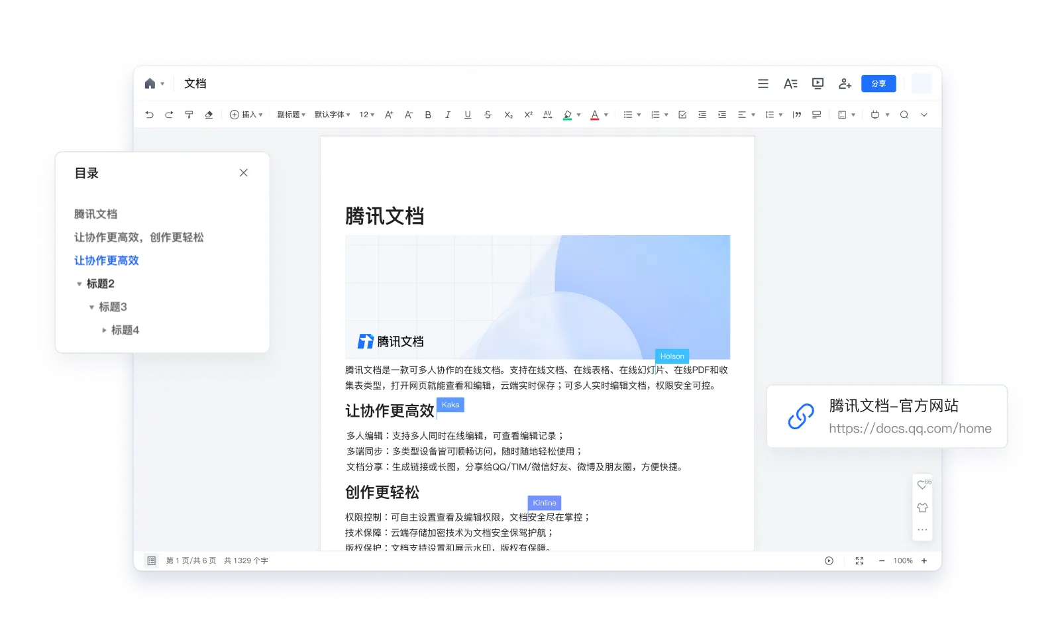Click the user avatar in header

click(x=922, y=83)
